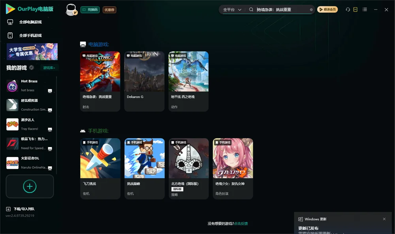Viewport: 395px width, 234px height.
Task: Select 火影忍者OL in my games list
Action: [29, 163]
